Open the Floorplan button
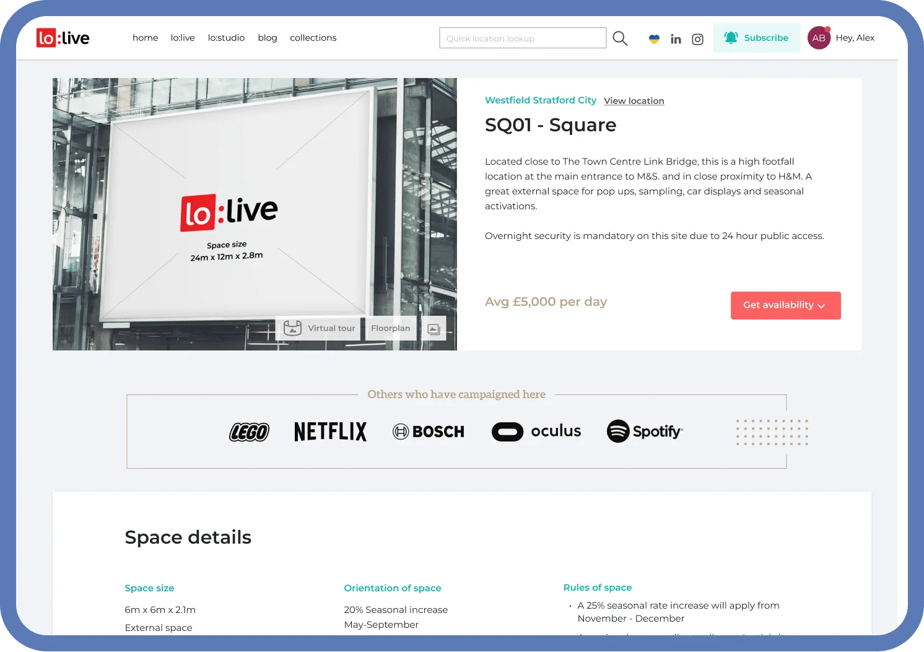Screen dimensions: 924x652 (x=391, y=329)
